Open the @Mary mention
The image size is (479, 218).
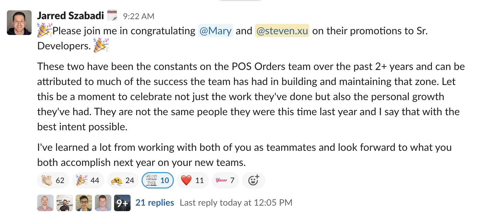215,31
